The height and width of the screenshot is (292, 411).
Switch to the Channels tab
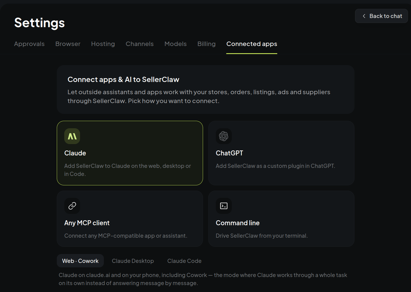tap(140, 44)
